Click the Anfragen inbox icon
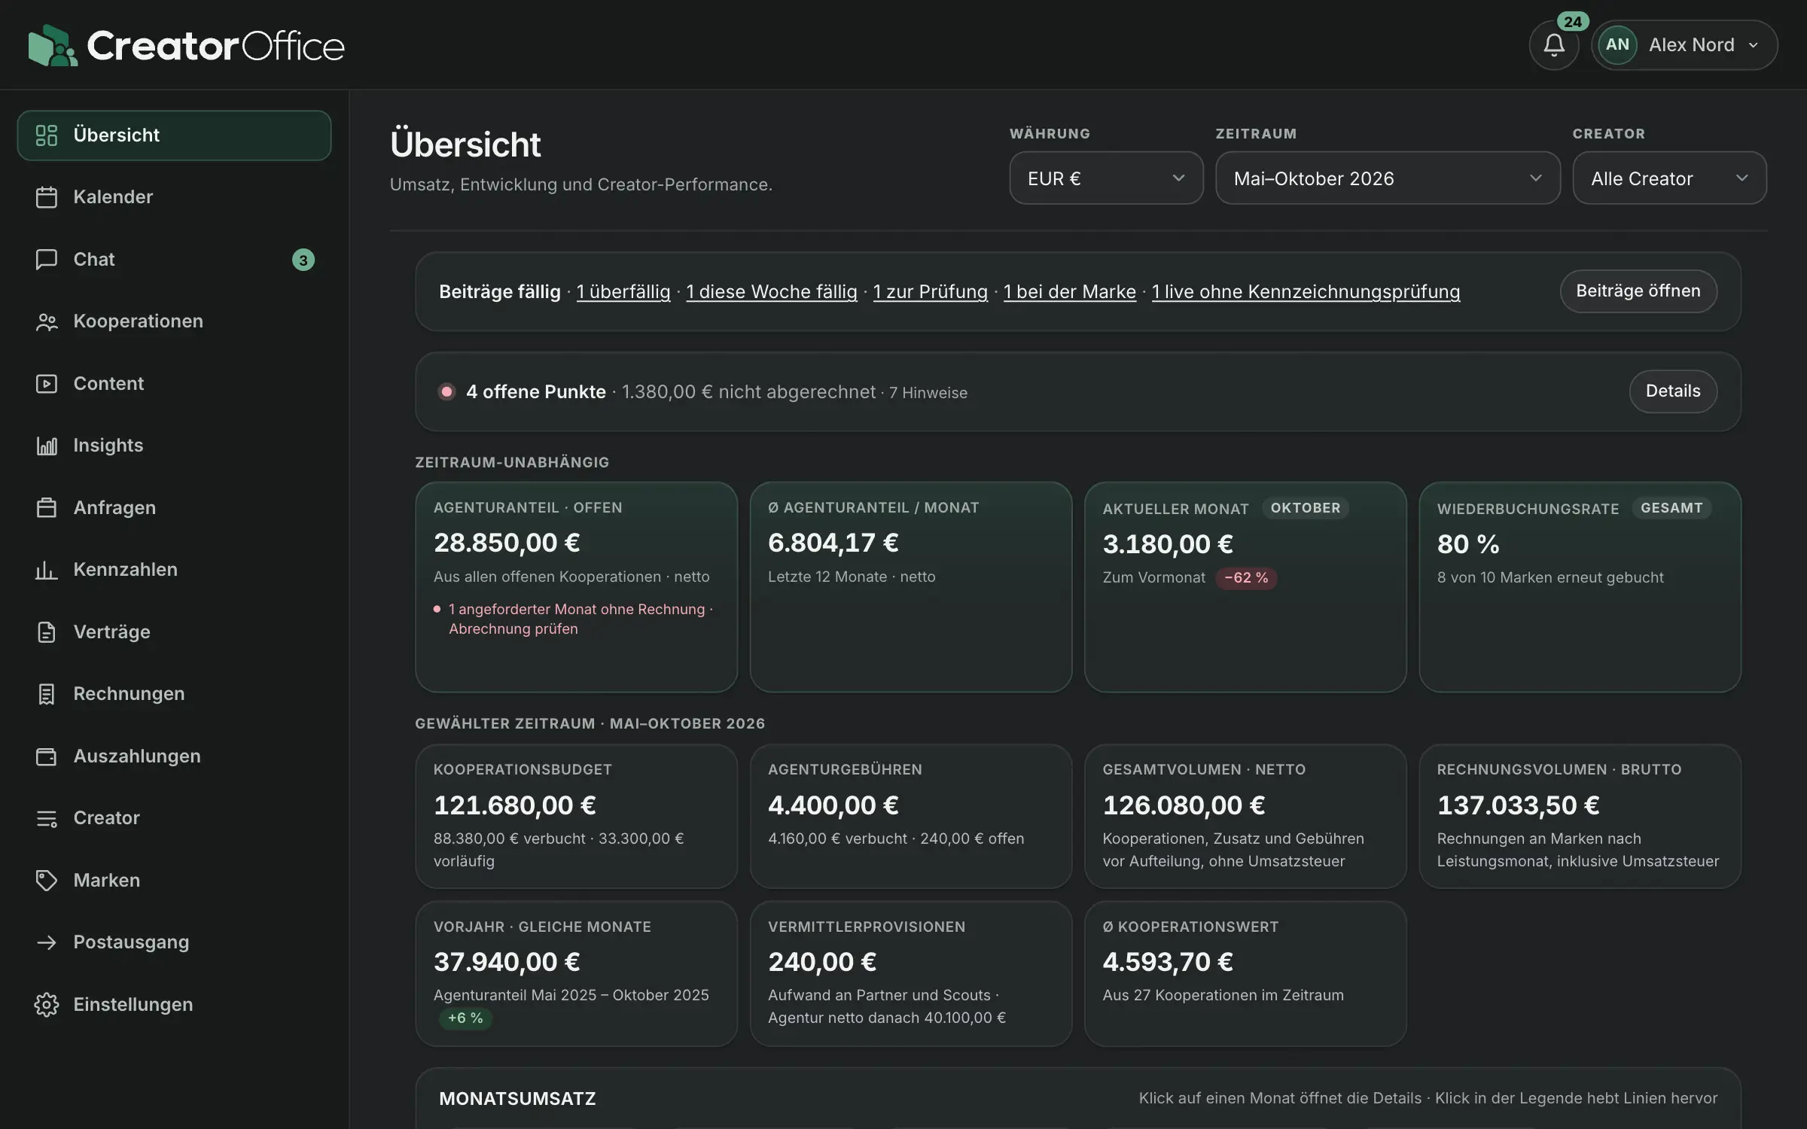The width and height of the screenshot is (1807, 1129). tap(47, 508)
